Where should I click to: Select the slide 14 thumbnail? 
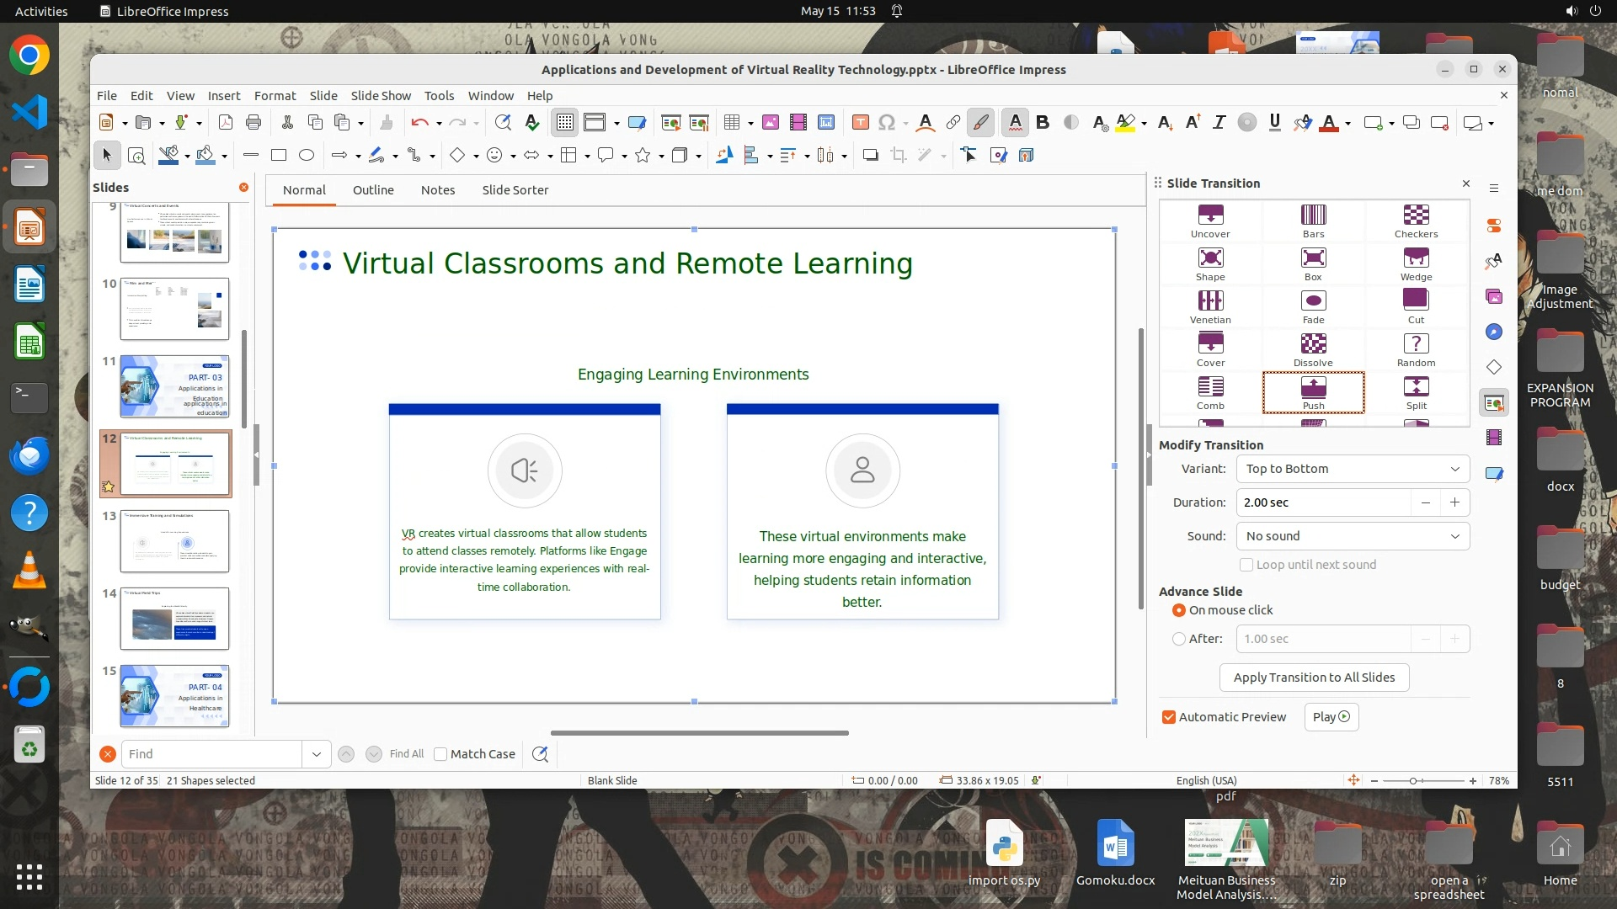(x=174, y=619)
